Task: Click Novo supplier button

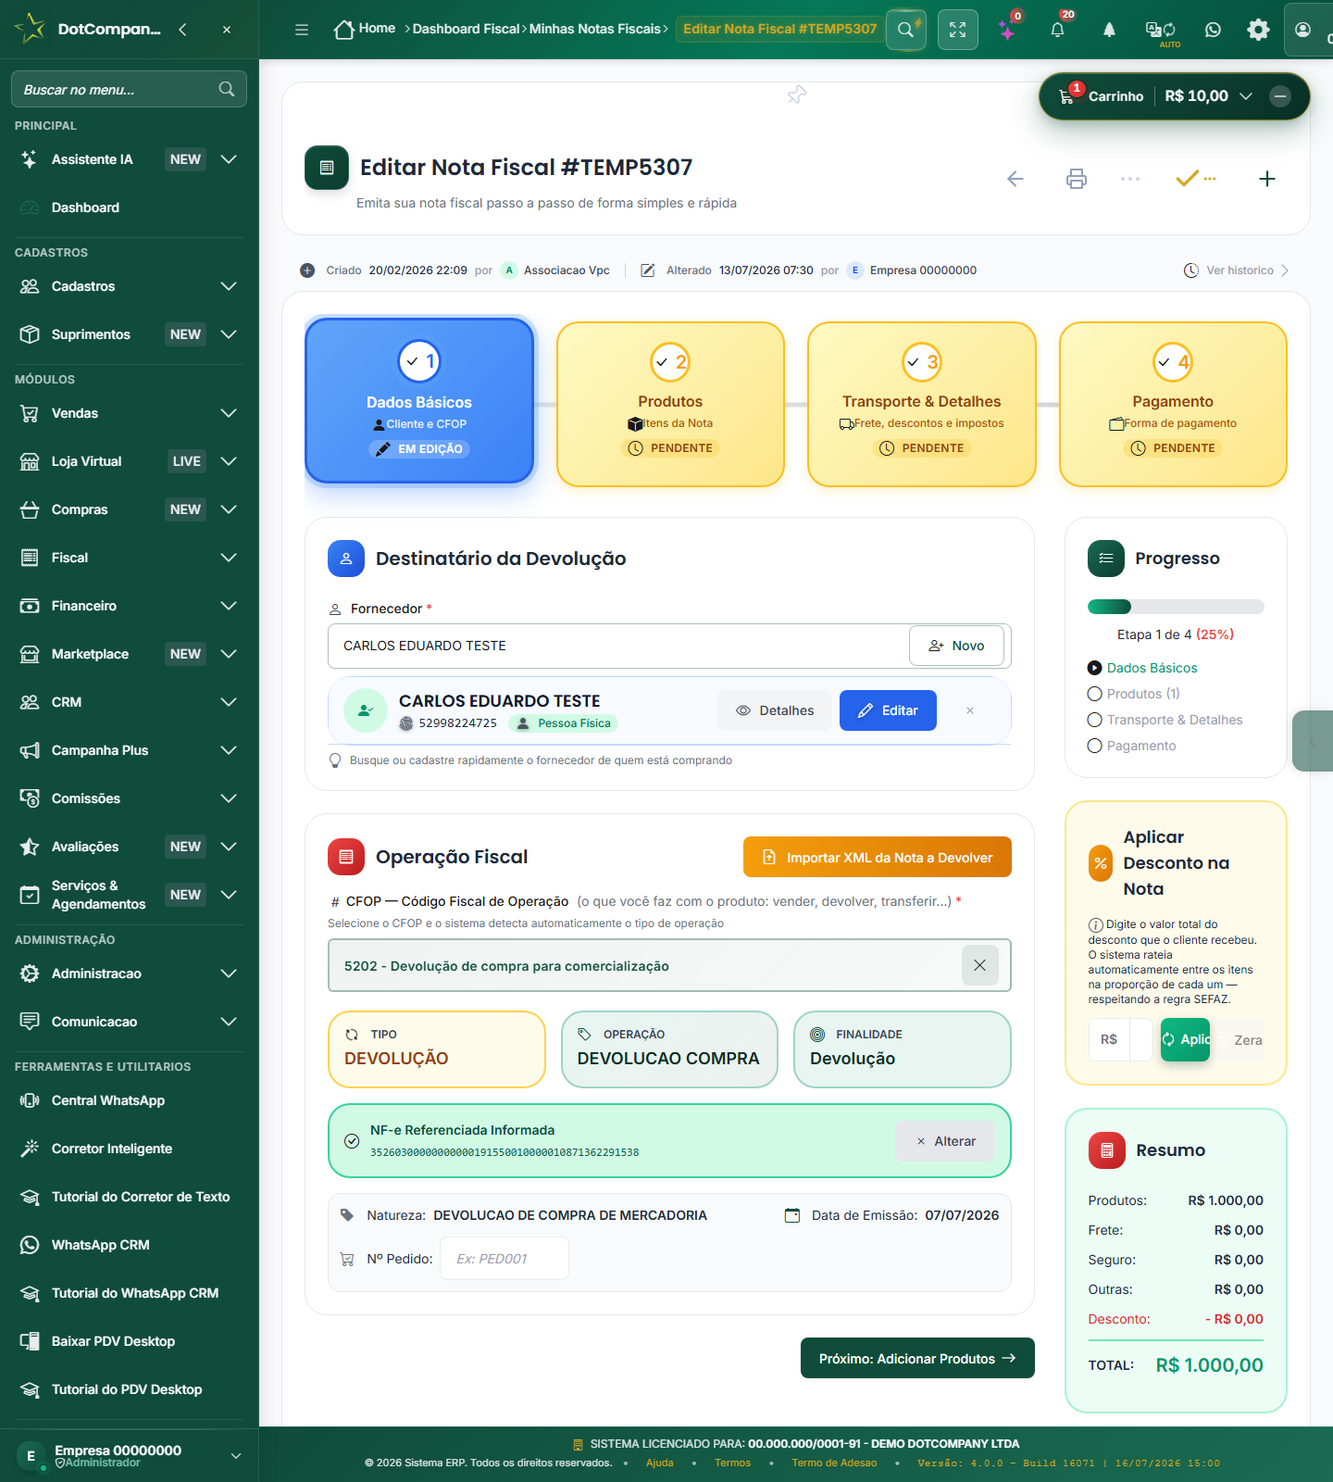Action: tap(956, 646)
